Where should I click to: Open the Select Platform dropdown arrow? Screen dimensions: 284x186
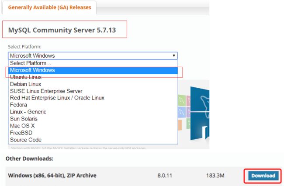click(x=174, y=55)
